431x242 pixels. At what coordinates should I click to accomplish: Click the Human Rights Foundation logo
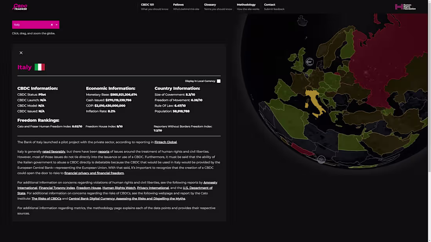[405, 7]
